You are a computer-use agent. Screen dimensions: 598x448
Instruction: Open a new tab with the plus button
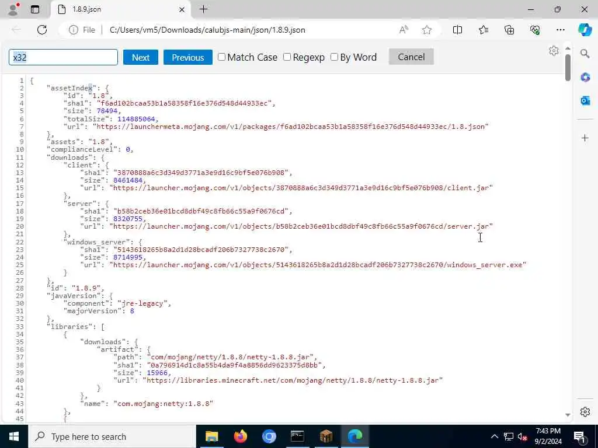(x=204, y=9)
